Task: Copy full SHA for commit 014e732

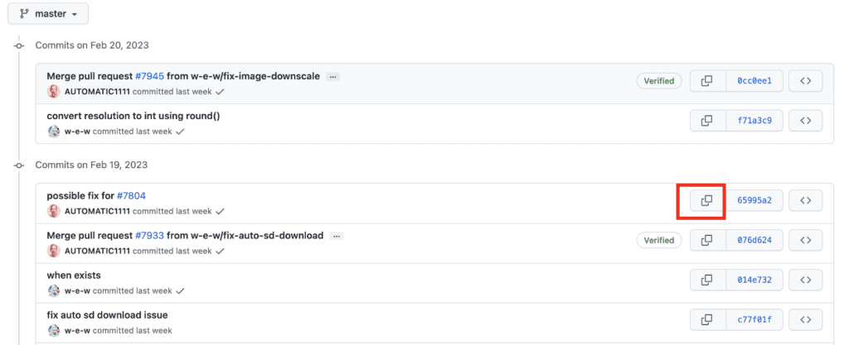Action: pyautogui.click(x=707, y=280)
